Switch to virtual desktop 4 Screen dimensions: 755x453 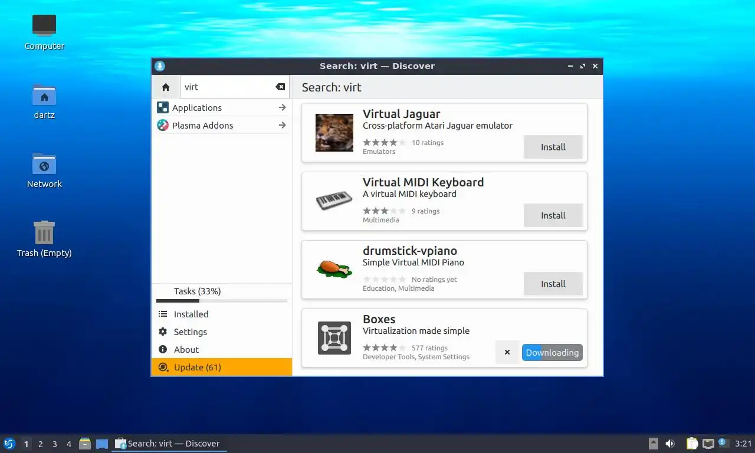pyautogui.click(x=68, y=444)
